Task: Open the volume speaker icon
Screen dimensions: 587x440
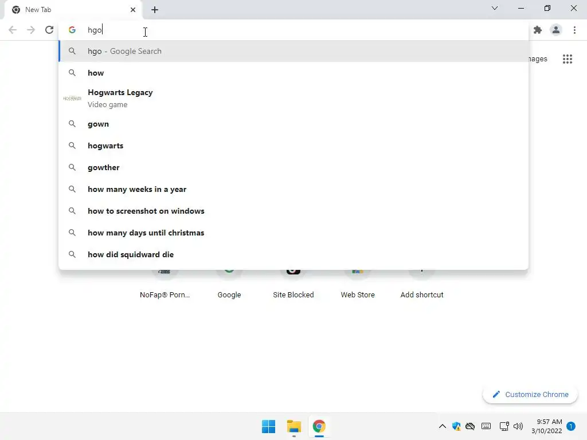Action: 518,426
